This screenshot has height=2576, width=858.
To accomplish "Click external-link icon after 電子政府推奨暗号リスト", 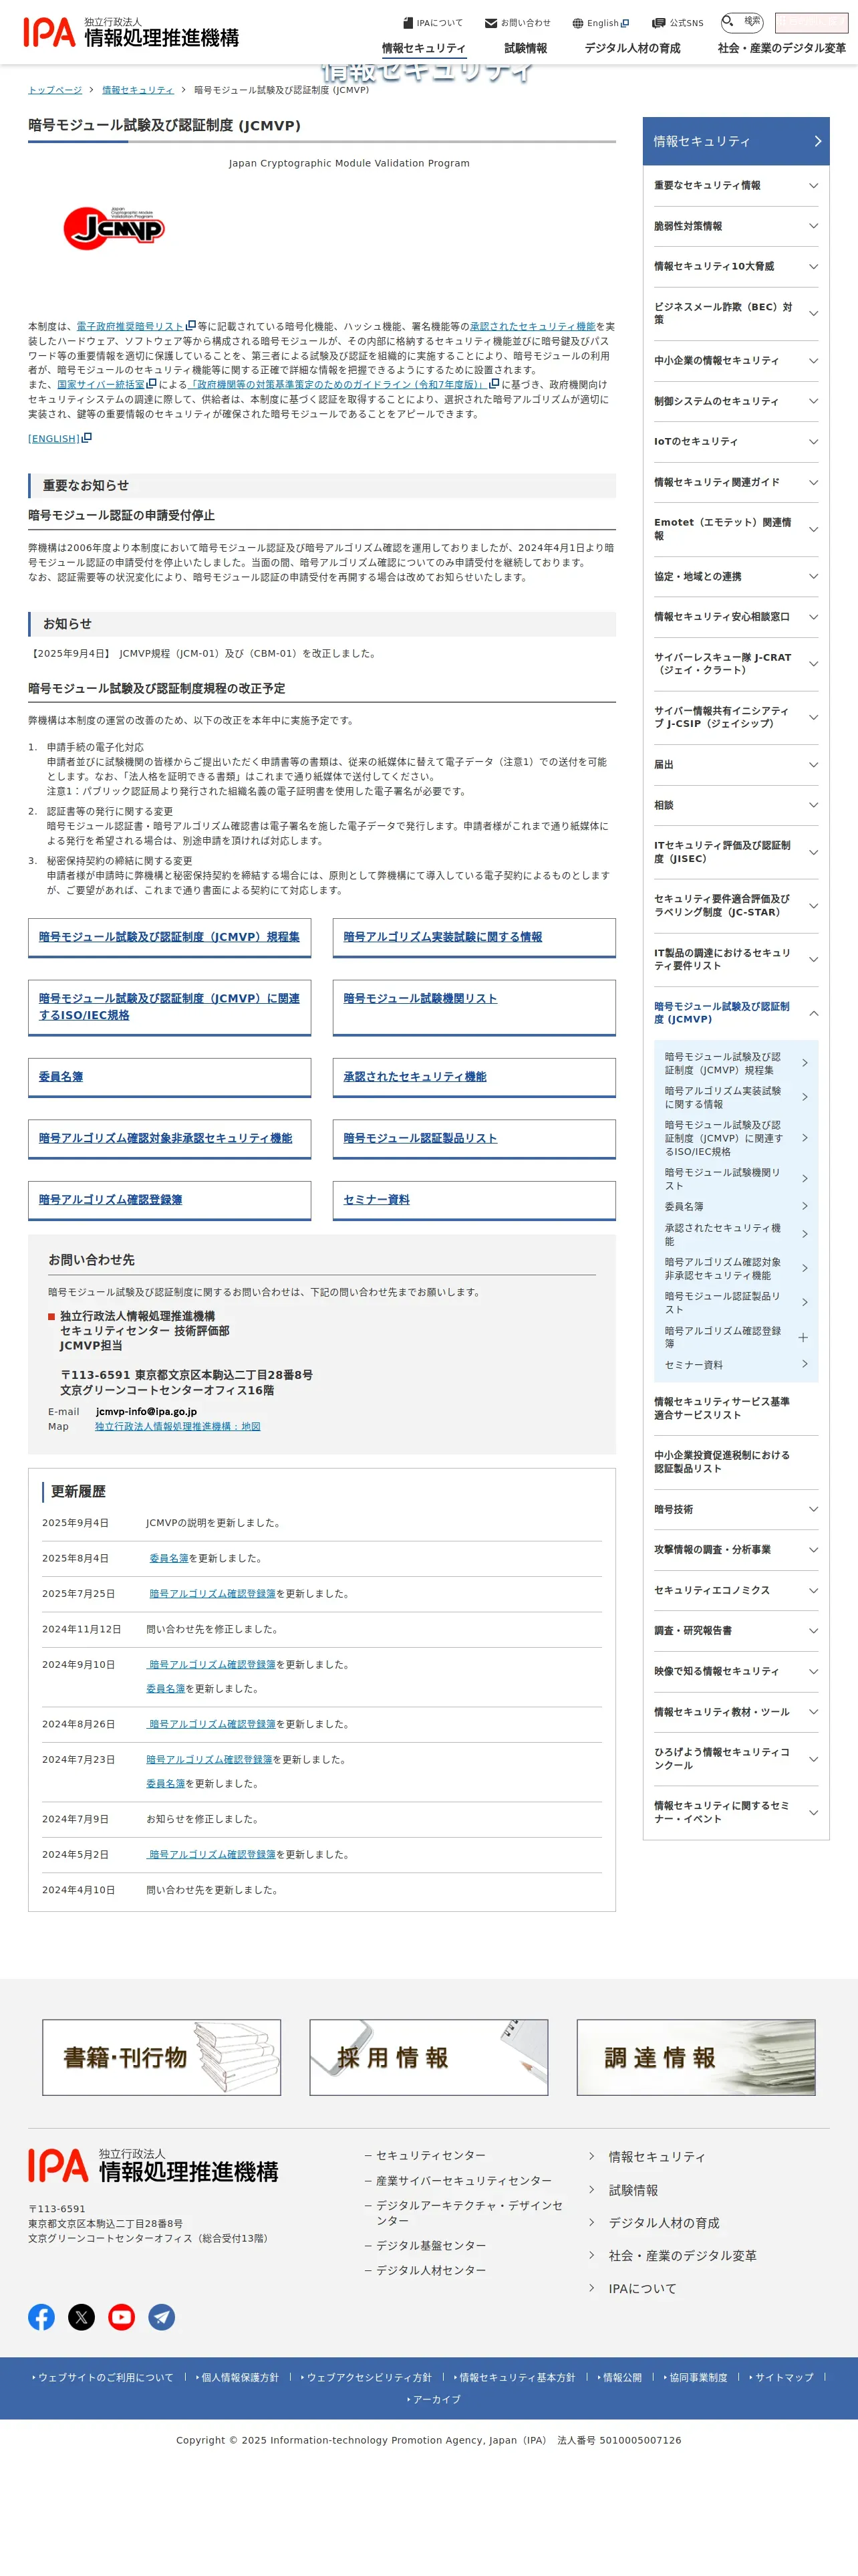I will pos(190,326).
